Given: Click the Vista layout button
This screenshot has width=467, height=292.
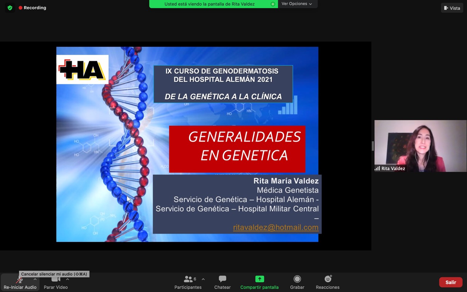Looking at the screenshot, I should click(x=452, y=8).
